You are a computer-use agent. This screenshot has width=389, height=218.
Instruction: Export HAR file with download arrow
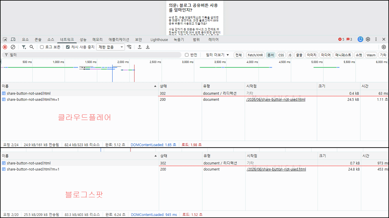(x=148, y=47)
